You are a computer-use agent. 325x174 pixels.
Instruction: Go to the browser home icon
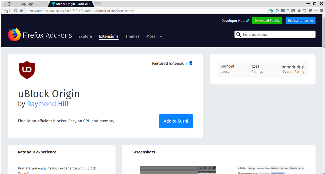coord(21,11)
